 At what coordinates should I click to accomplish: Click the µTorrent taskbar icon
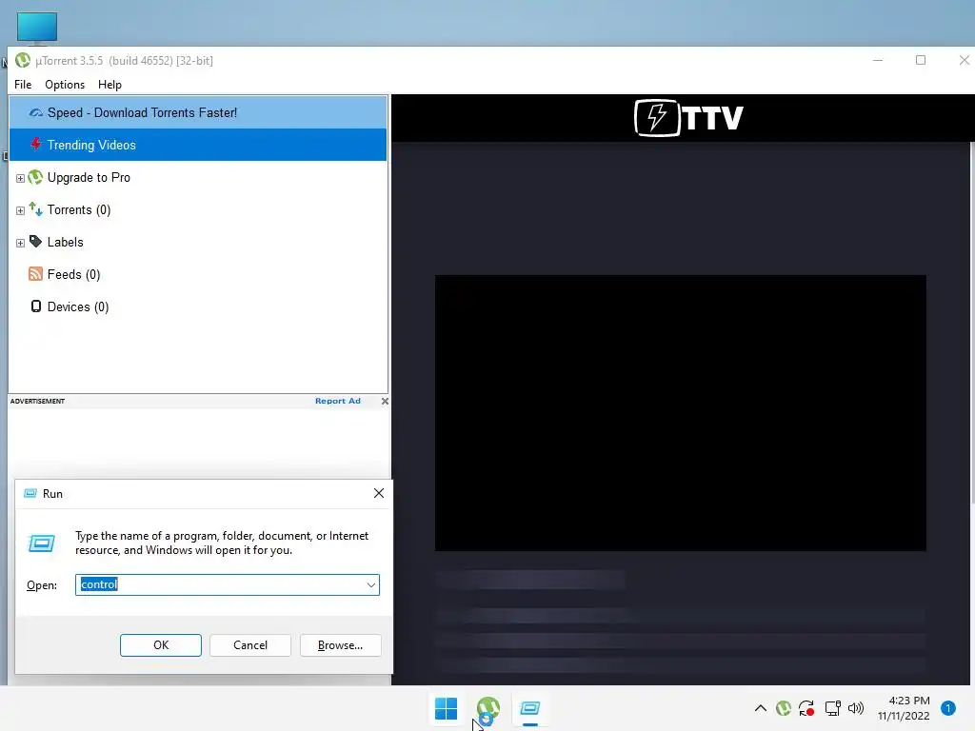pos(488,708)
